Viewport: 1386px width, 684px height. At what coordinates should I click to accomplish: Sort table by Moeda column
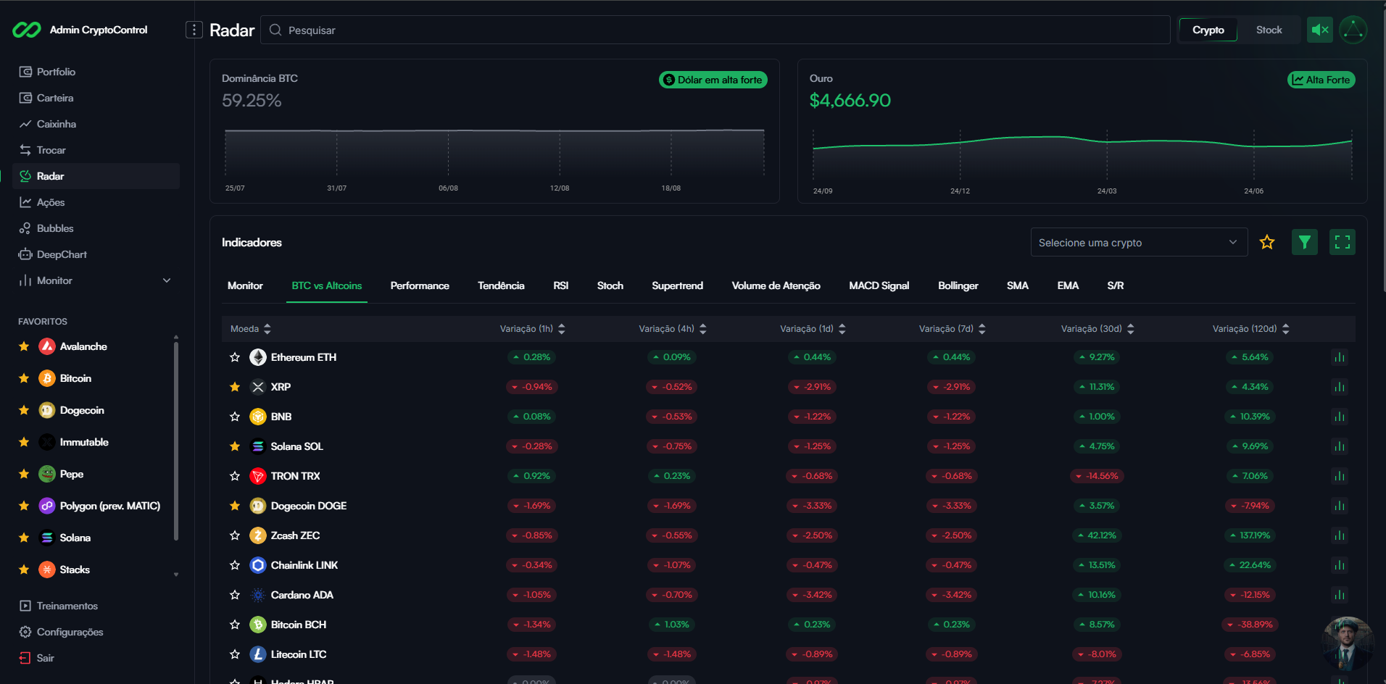[250, 329]
